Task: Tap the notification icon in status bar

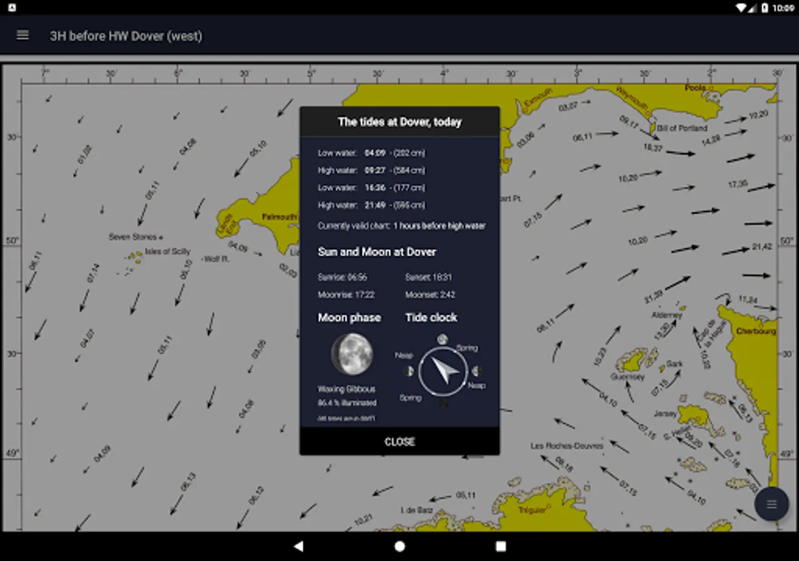Action: (x=11, y=8)
